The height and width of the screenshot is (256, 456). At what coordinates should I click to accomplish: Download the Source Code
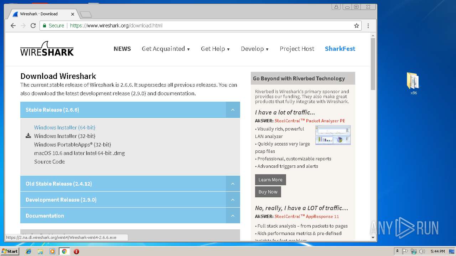[x=50, y=161]
